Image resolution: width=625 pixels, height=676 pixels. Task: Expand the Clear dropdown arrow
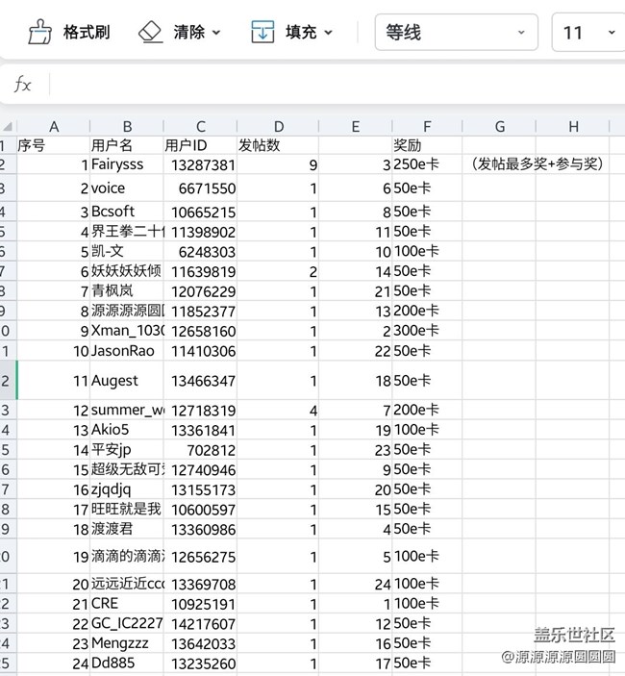tap(216, 33)
